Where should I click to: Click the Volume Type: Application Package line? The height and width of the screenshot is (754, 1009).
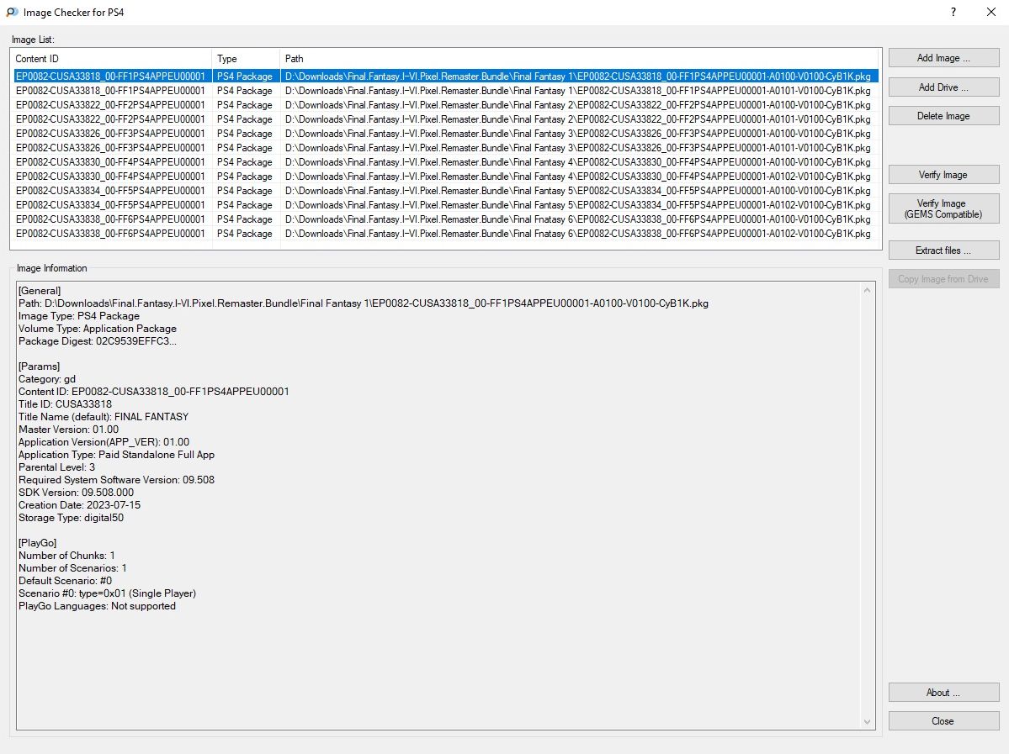[97, 329]
